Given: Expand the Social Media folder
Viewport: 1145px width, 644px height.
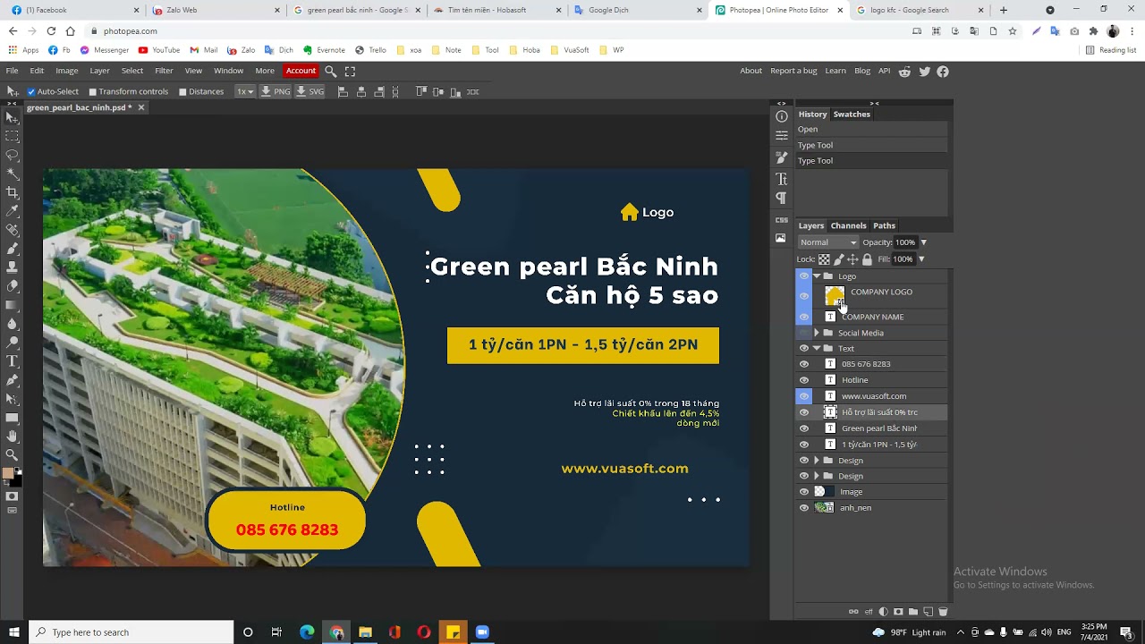Looking at the screenshot, I should click(817, 333).
